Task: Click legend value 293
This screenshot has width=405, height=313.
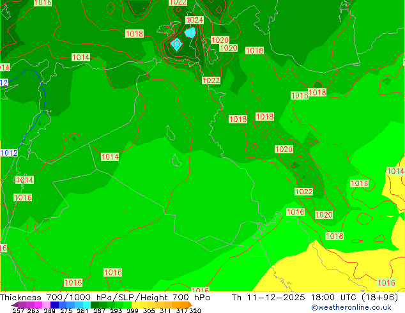Action: tap(116, 310)
